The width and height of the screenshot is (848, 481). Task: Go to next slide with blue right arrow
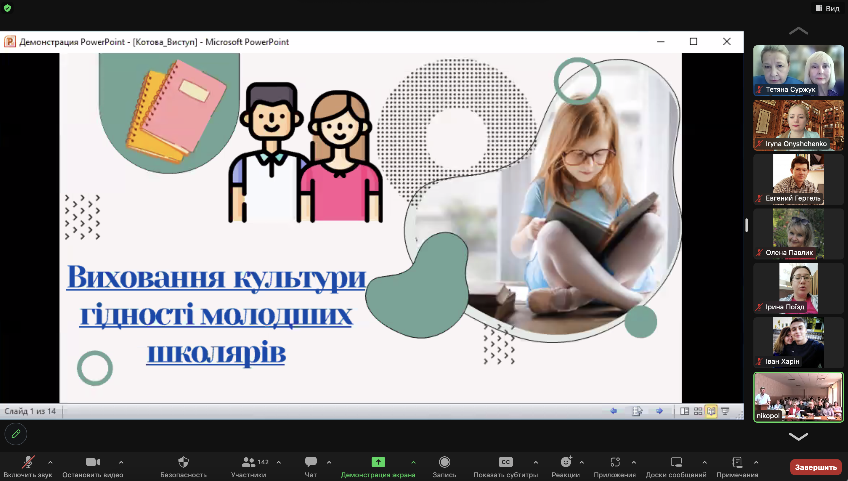[x=659, y=411]
